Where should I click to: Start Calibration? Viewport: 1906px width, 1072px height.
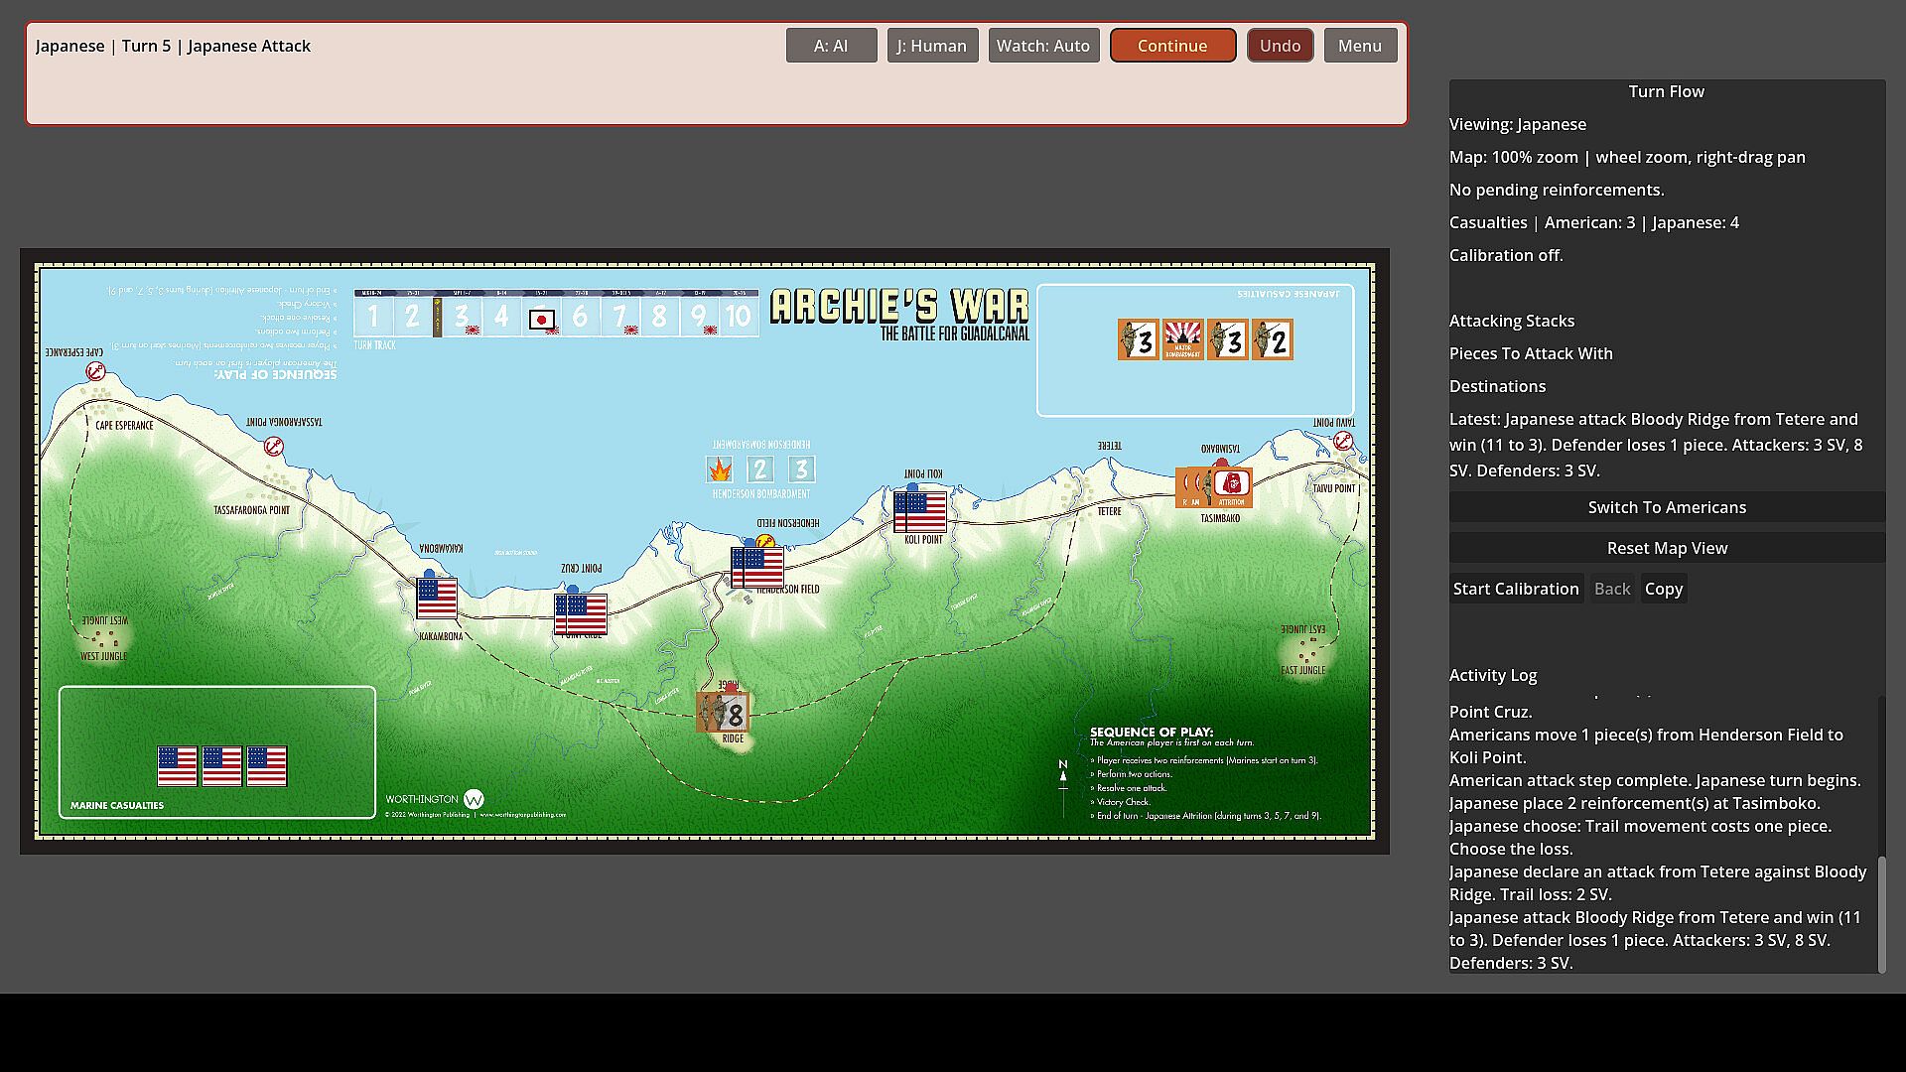click(x=1516, y=589)
